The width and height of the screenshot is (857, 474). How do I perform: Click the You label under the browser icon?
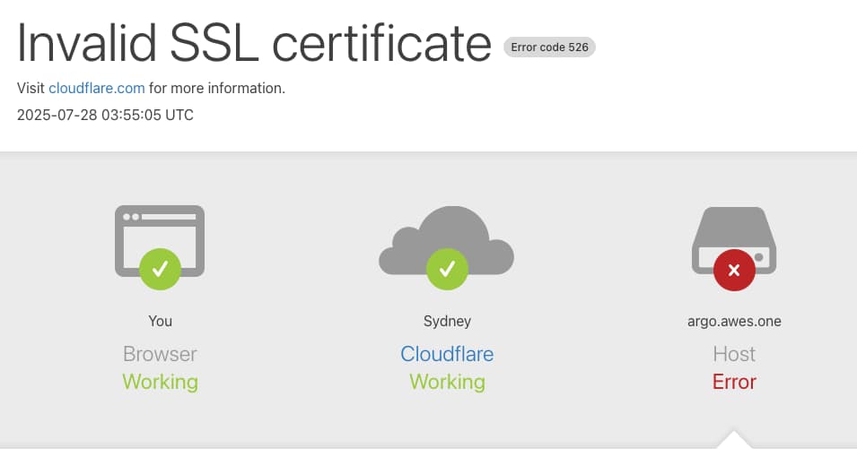tap(160, 322)
